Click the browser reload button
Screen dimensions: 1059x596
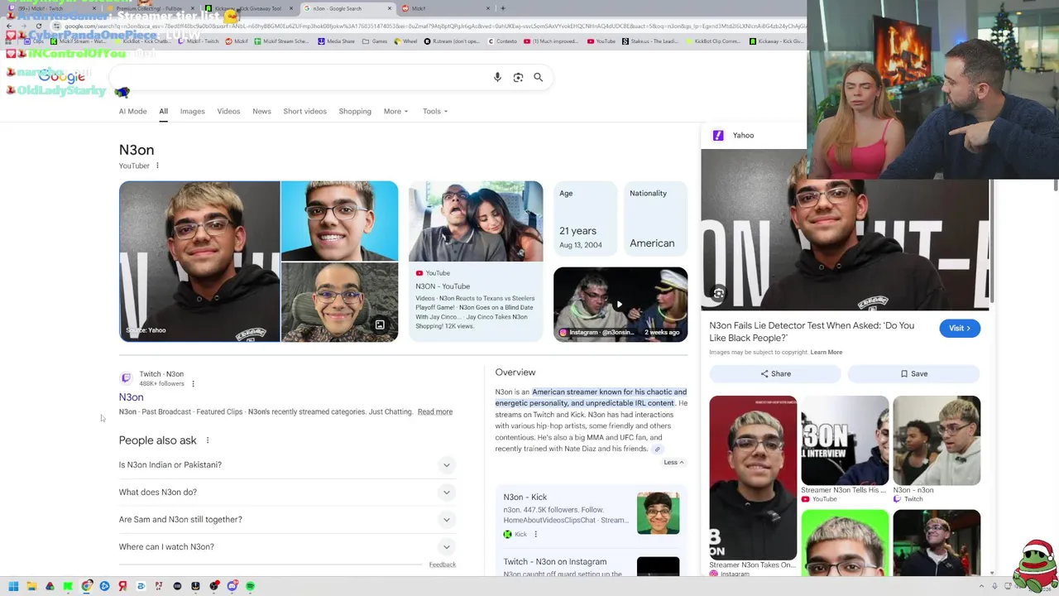coord(38,26)
